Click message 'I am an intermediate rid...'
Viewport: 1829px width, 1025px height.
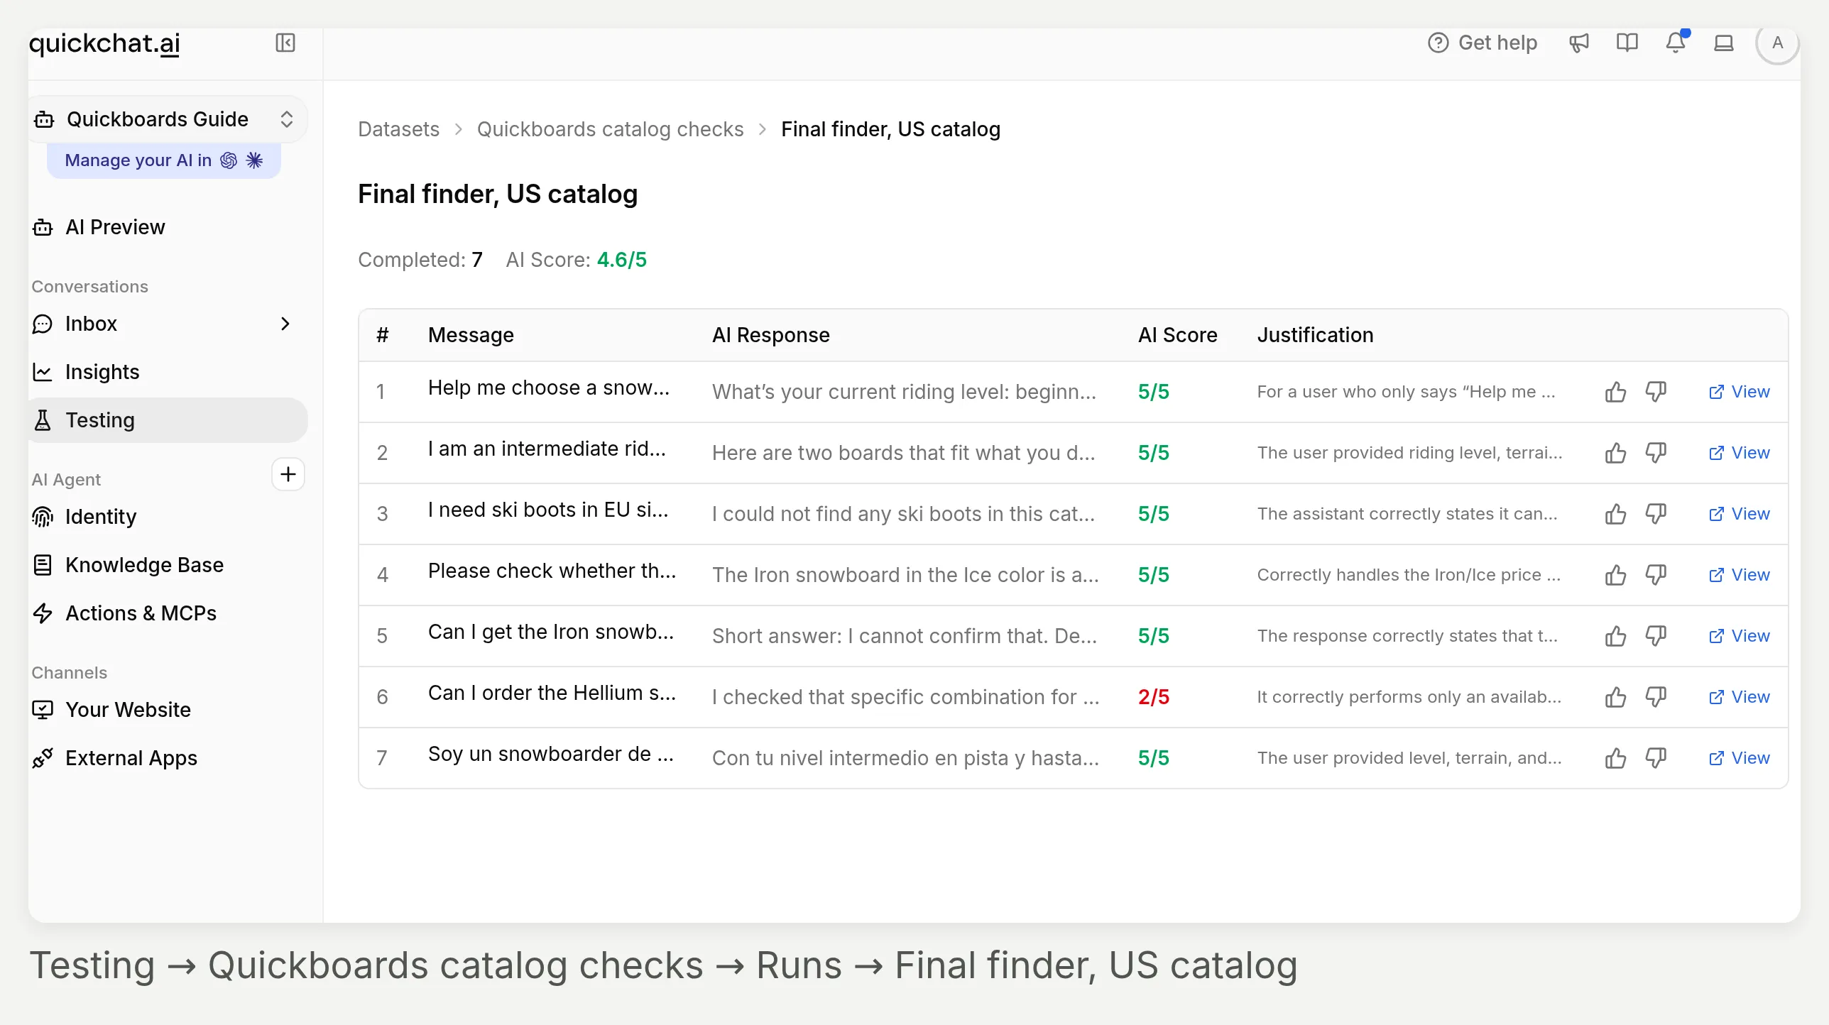[x=547, y=449]
